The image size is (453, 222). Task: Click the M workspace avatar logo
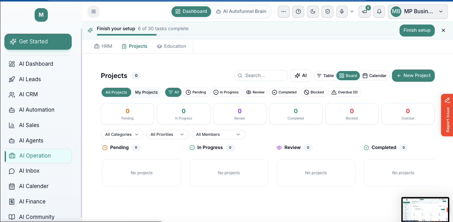[41, 15]
